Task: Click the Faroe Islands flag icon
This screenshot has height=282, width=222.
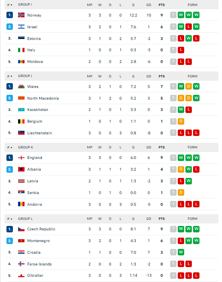Action: tap(21, 264)
